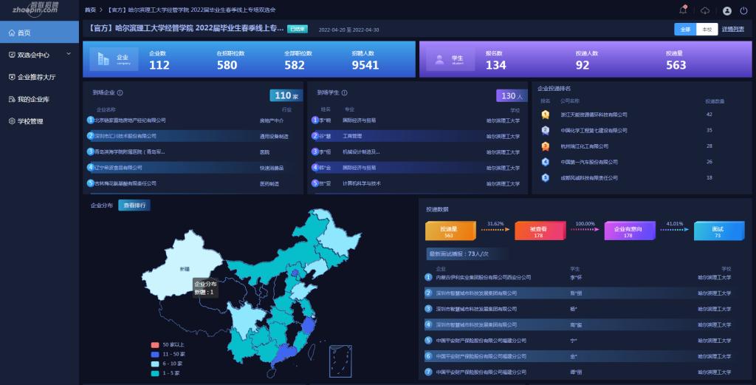The width and height of the screenshot is (756, 385).
Task: Switch the data scope to 全部
Action: point(685,30)
